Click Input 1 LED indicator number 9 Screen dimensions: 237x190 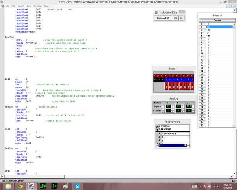[x=159, y=76]
